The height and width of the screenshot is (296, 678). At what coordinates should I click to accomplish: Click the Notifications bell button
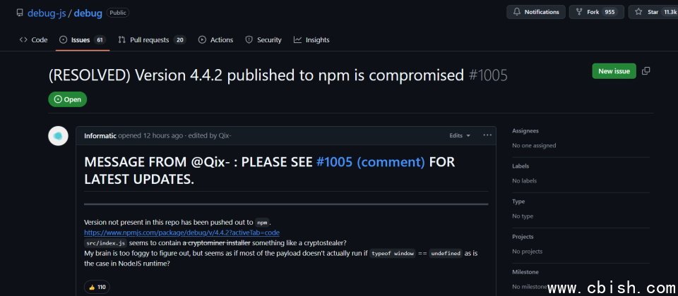pyautogui.click(x=536, y=12)
